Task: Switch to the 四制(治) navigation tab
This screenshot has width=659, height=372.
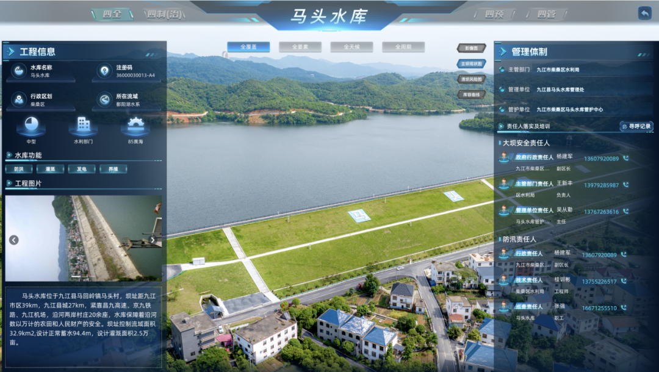Action: click(164, 14)
